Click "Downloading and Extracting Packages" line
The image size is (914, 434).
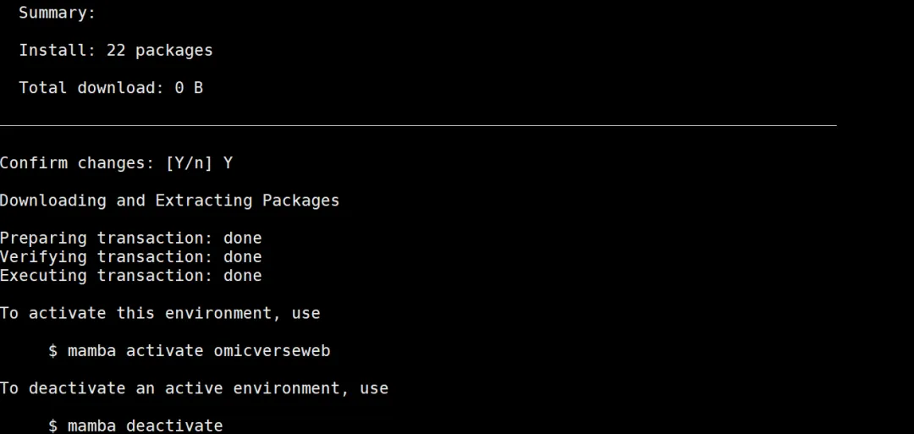tap(169, 201)
